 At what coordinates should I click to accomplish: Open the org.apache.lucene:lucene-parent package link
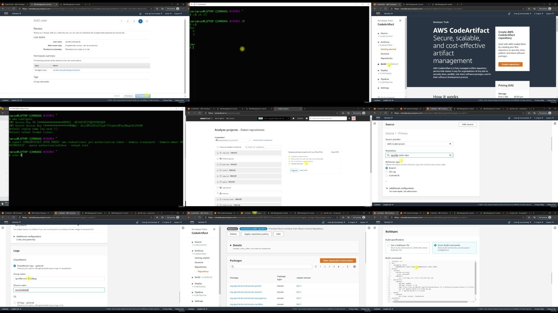246,286
